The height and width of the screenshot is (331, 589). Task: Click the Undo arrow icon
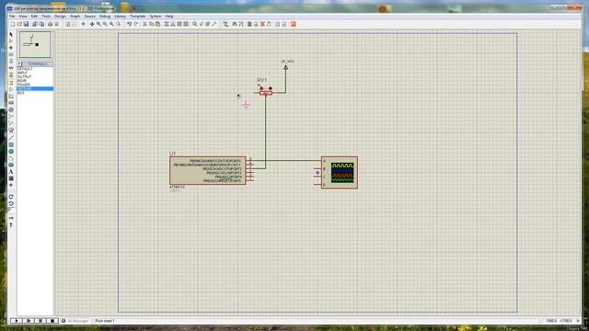tap(129, 24)
